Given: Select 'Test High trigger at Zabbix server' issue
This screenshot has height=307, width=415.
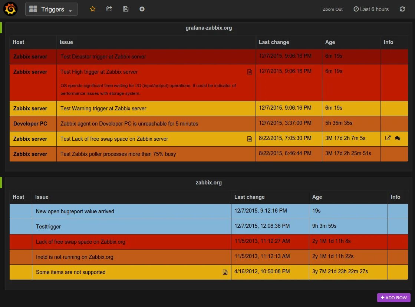Looking at the screenshot, I should [99, 72].
